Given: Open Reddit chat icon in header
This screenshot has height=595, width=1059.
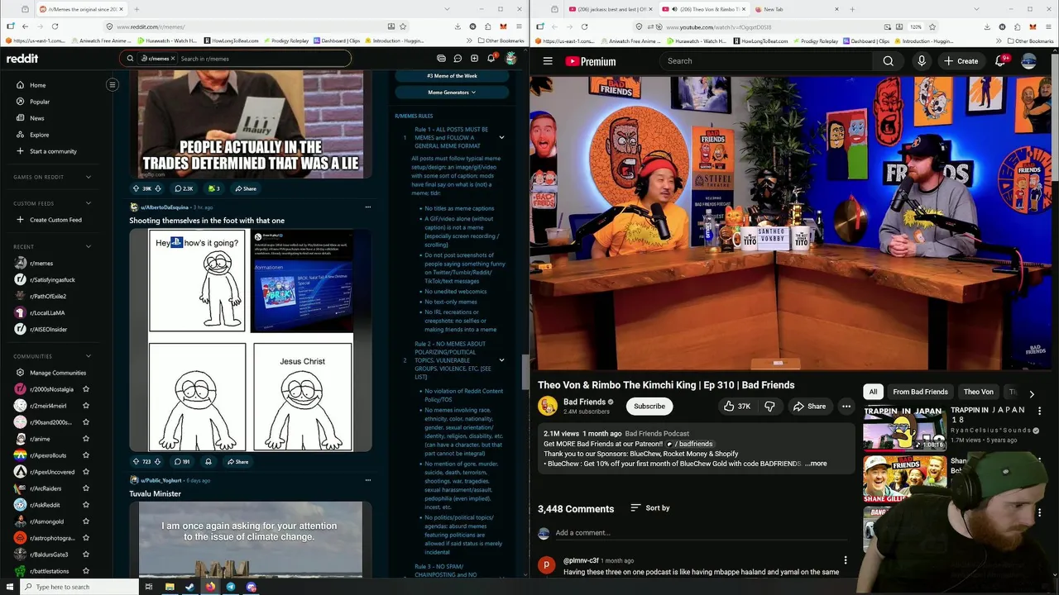Looking at the screenshot, I should 458,59.
